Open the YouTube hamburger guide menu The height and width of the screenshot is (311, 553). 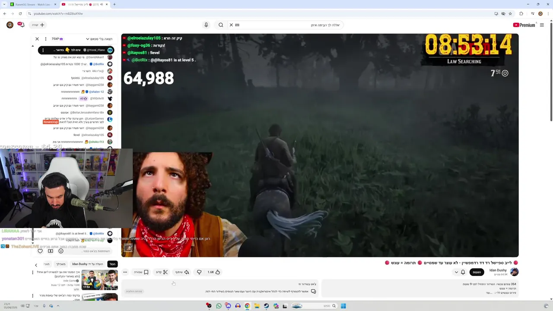pyautogui.click(x=542, y=25)
